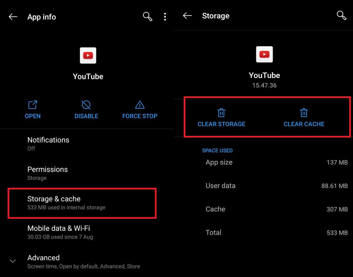Tap YouTube name under App info icon
Viewport: 353px width, 277px height.
[88, 77]
